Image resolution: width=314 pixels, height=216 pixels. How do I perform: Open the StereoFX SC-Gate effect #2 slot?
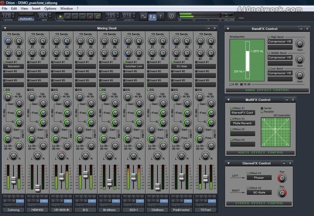pos(259,192)
